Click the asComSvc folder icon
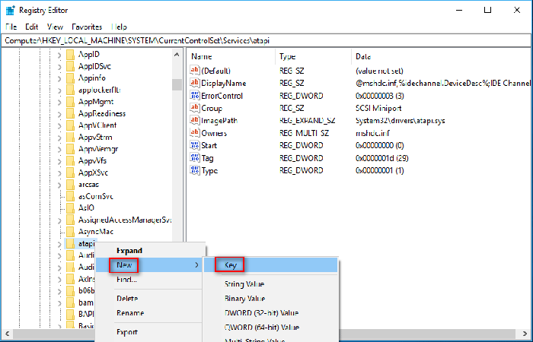 pos(70,196)
